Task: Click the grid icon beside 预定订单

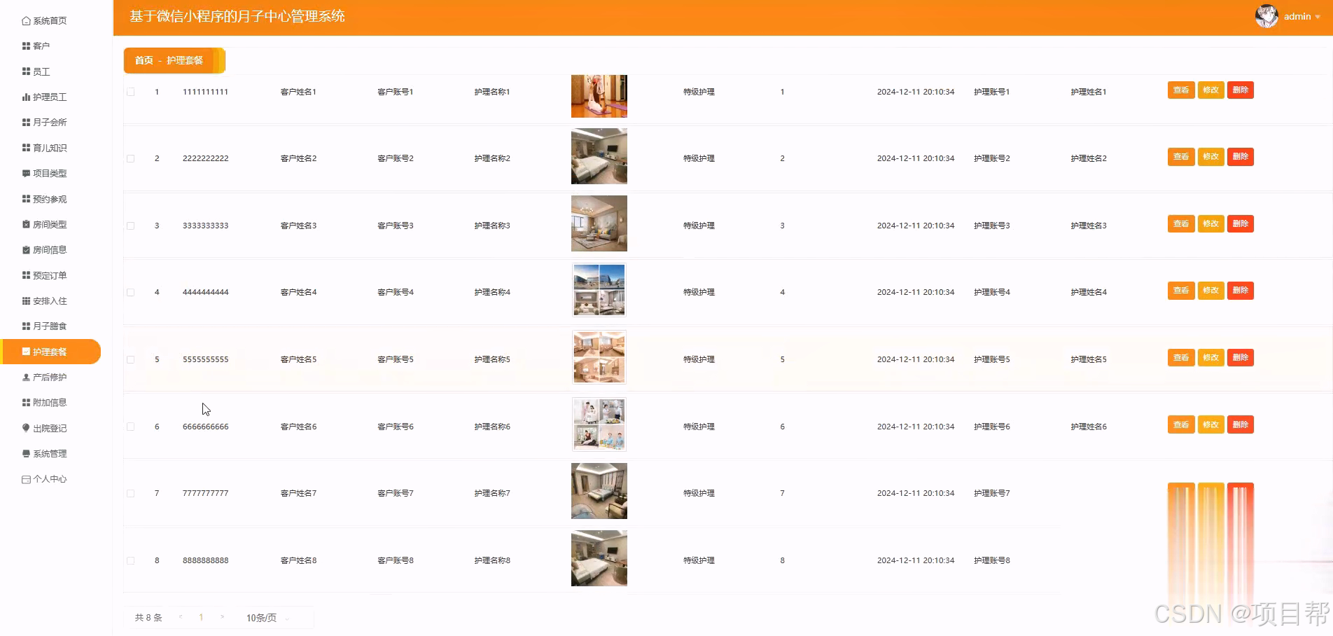Action: pos(26,275)
